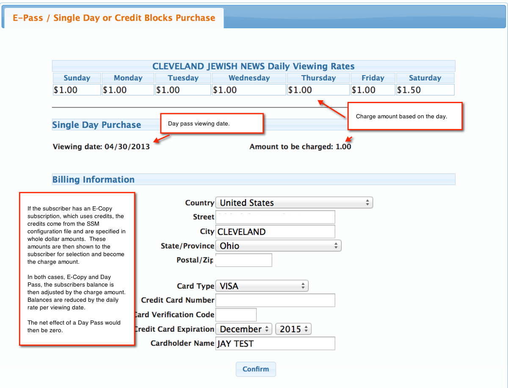Expand the State/Province dropdown showing Ohio
The width and height of the screenshot is (508, 388).
pyautogui.click(x=279, y=246)
